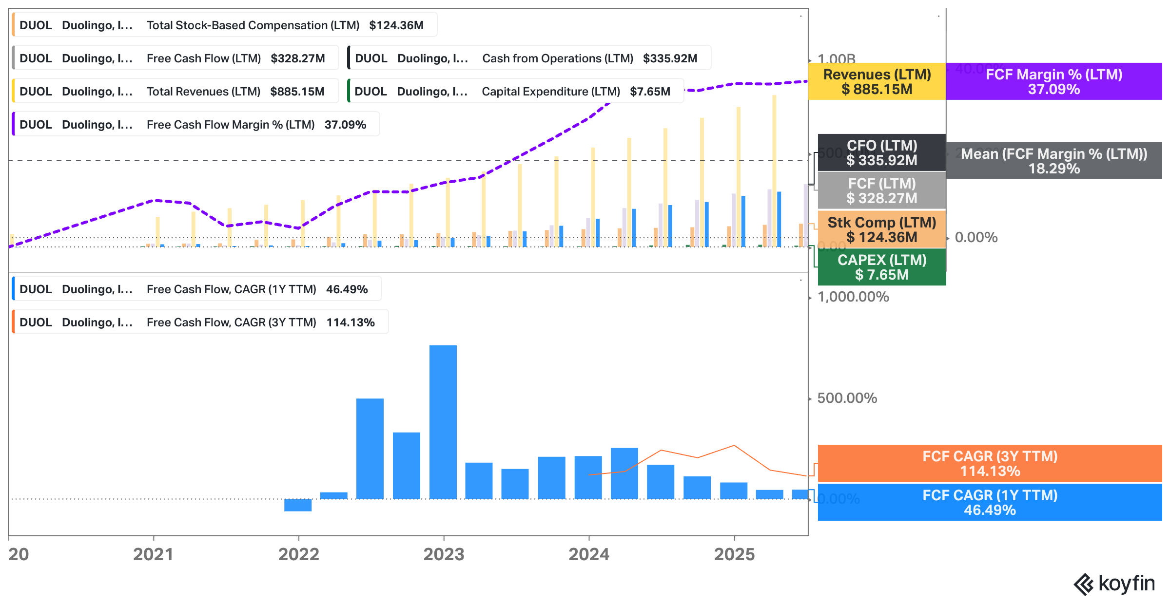Click the orange Stk Comp (LTM) label

coord(881,229)
